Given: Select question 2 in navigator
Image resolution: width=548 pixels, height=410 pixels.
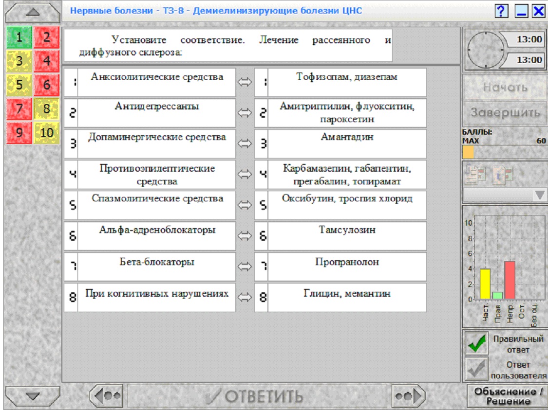Looking at the screenshot, I should (x=46, y=37).
